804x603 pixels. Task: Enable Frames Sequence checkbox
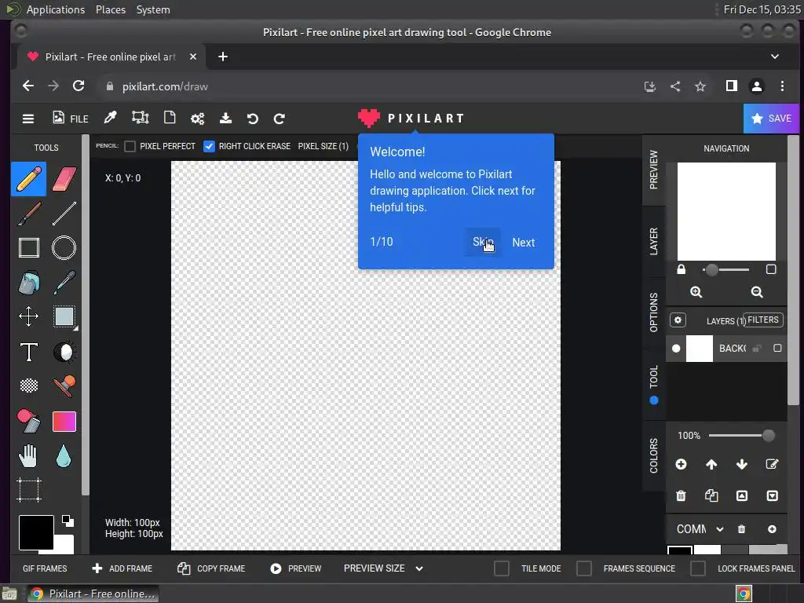584,568
